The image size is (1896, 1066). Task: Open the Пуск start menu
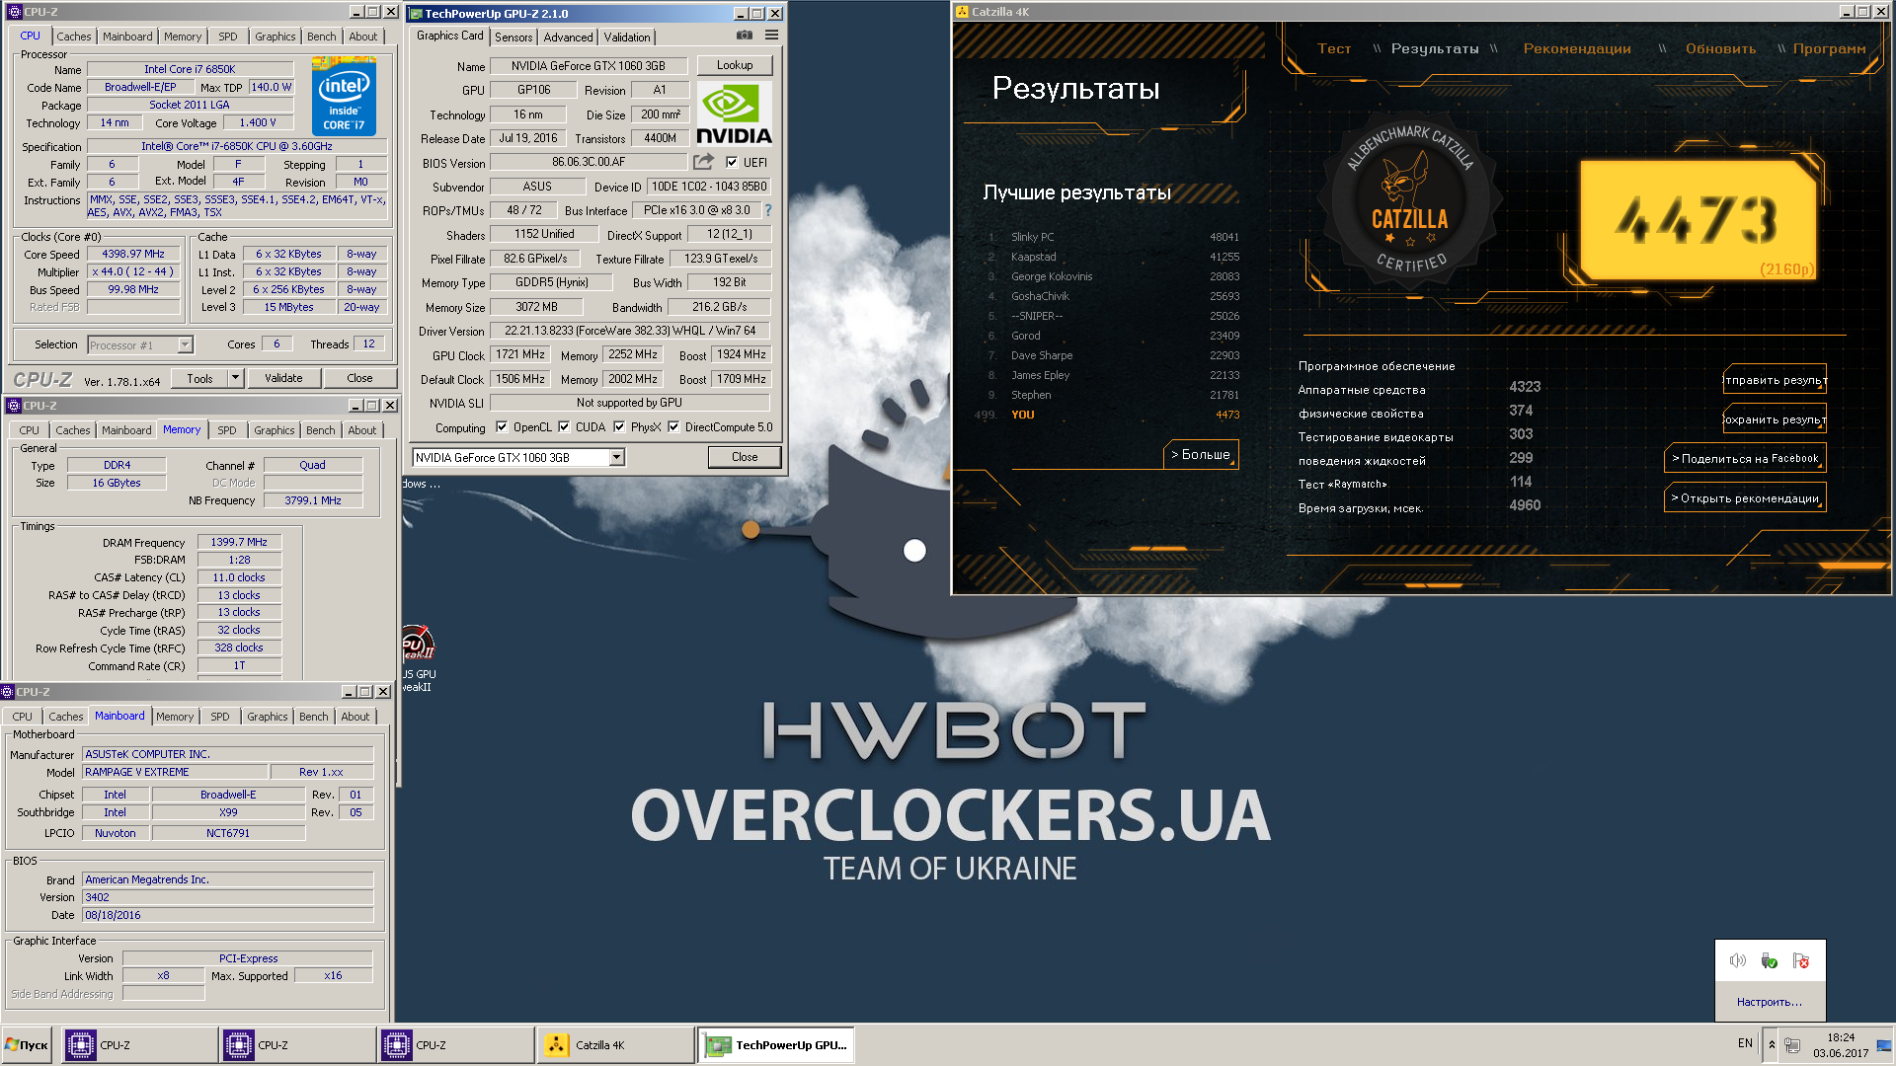pyautogui.click(x=28, y=1045)
